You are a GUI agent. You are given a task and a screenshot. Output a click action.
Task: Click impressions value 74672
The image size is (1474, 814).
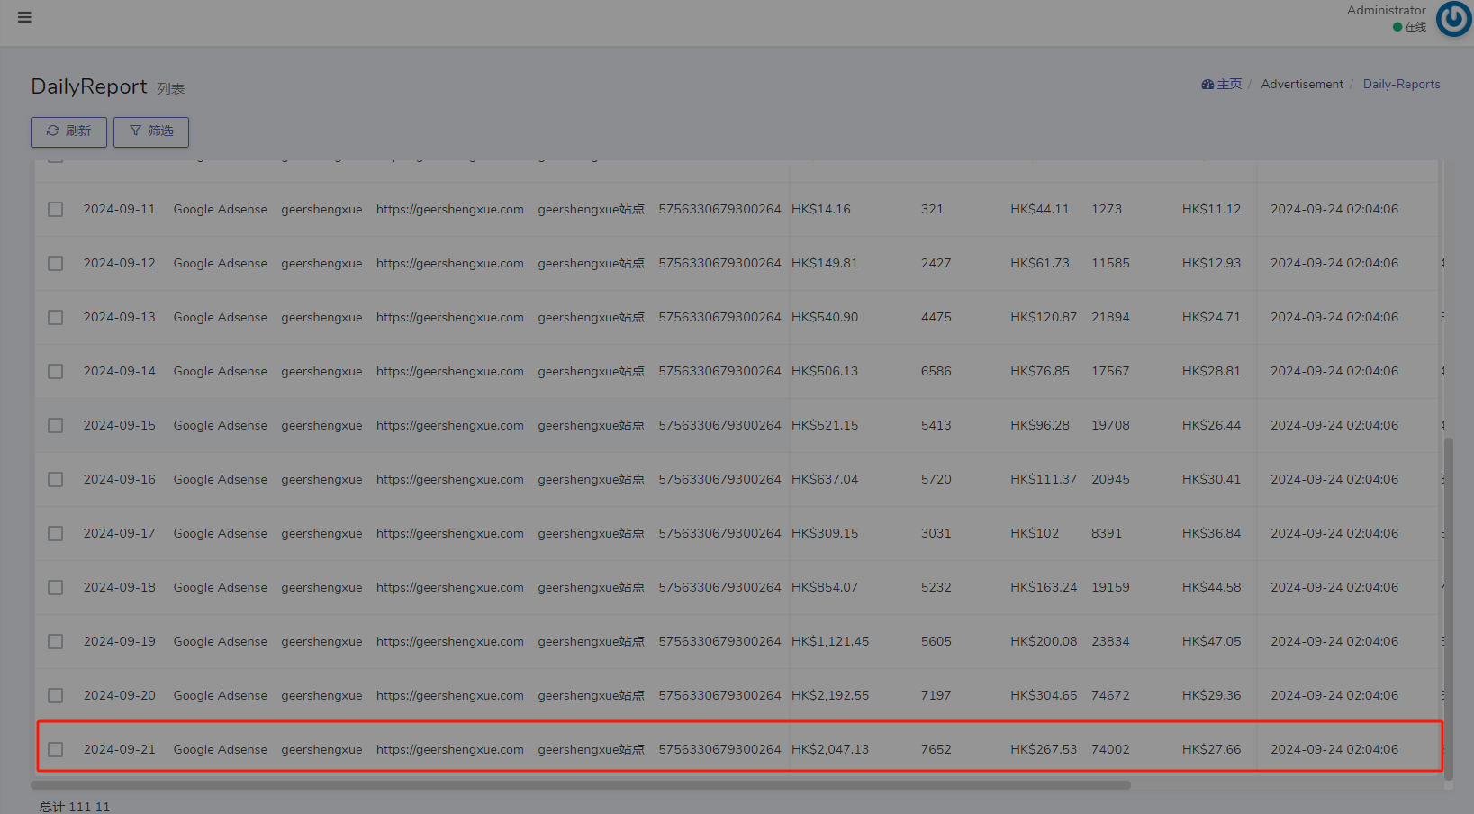point(1110,695)
